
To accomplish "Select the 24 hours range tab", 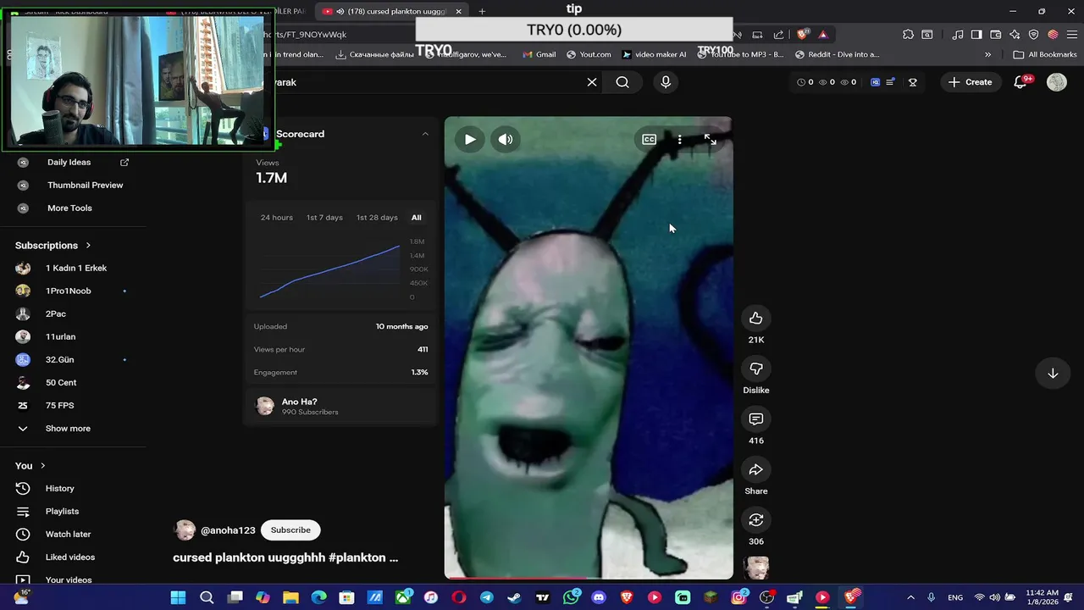I will [277, 218].
